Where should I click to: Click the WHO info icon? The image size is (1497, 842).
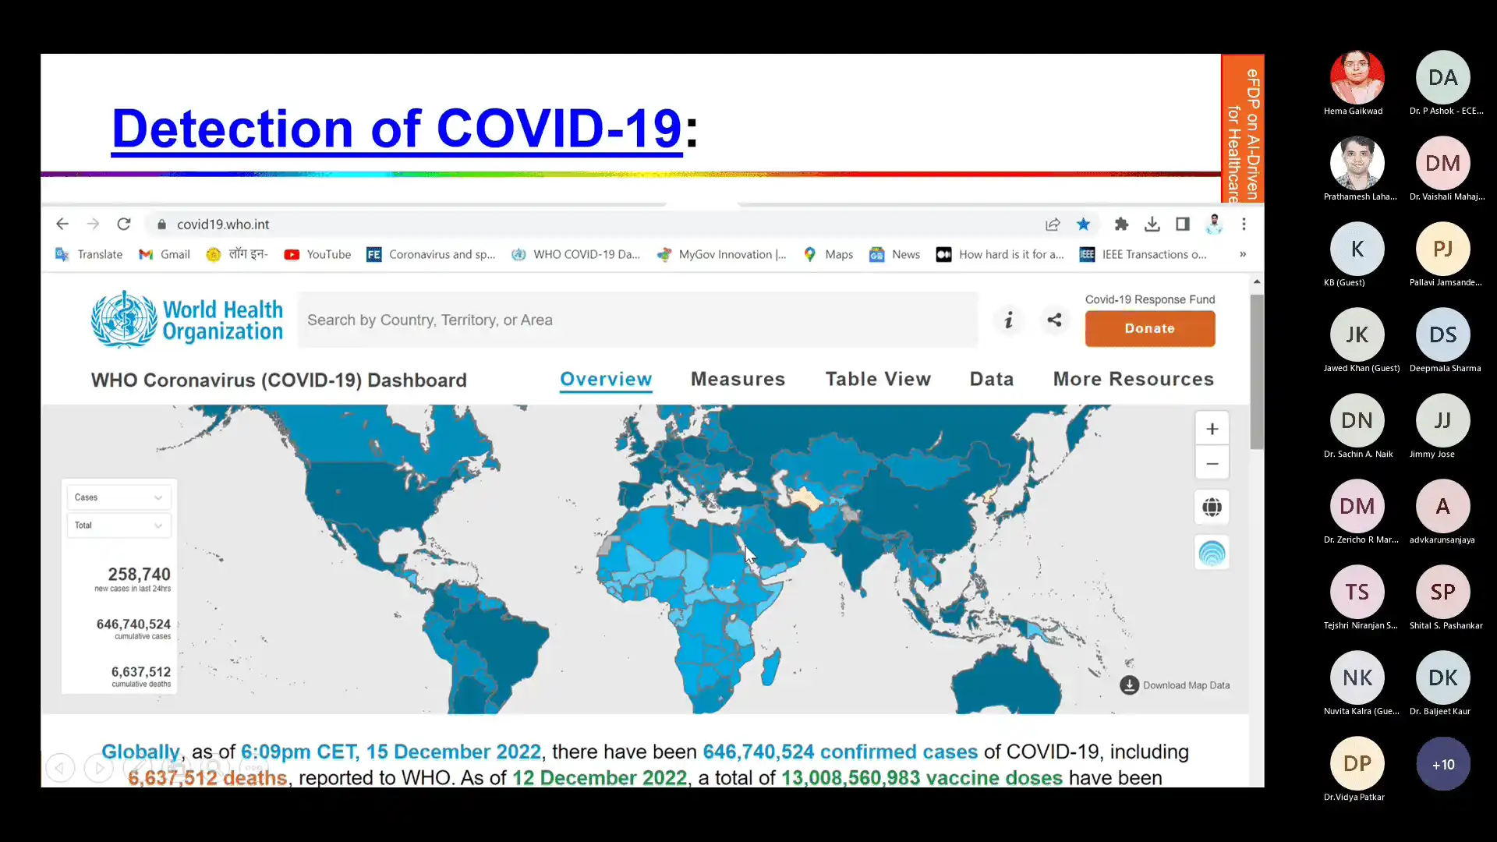[x=1009, y=320]
